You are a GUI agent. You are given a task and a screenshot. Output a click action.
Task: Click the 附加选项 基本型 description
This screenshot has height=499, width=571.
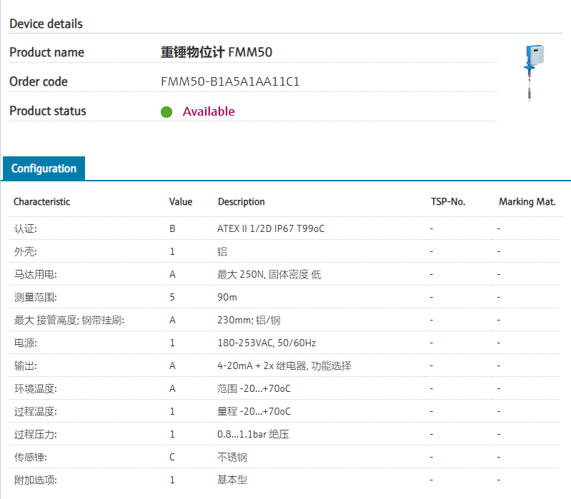pos(232,480)
